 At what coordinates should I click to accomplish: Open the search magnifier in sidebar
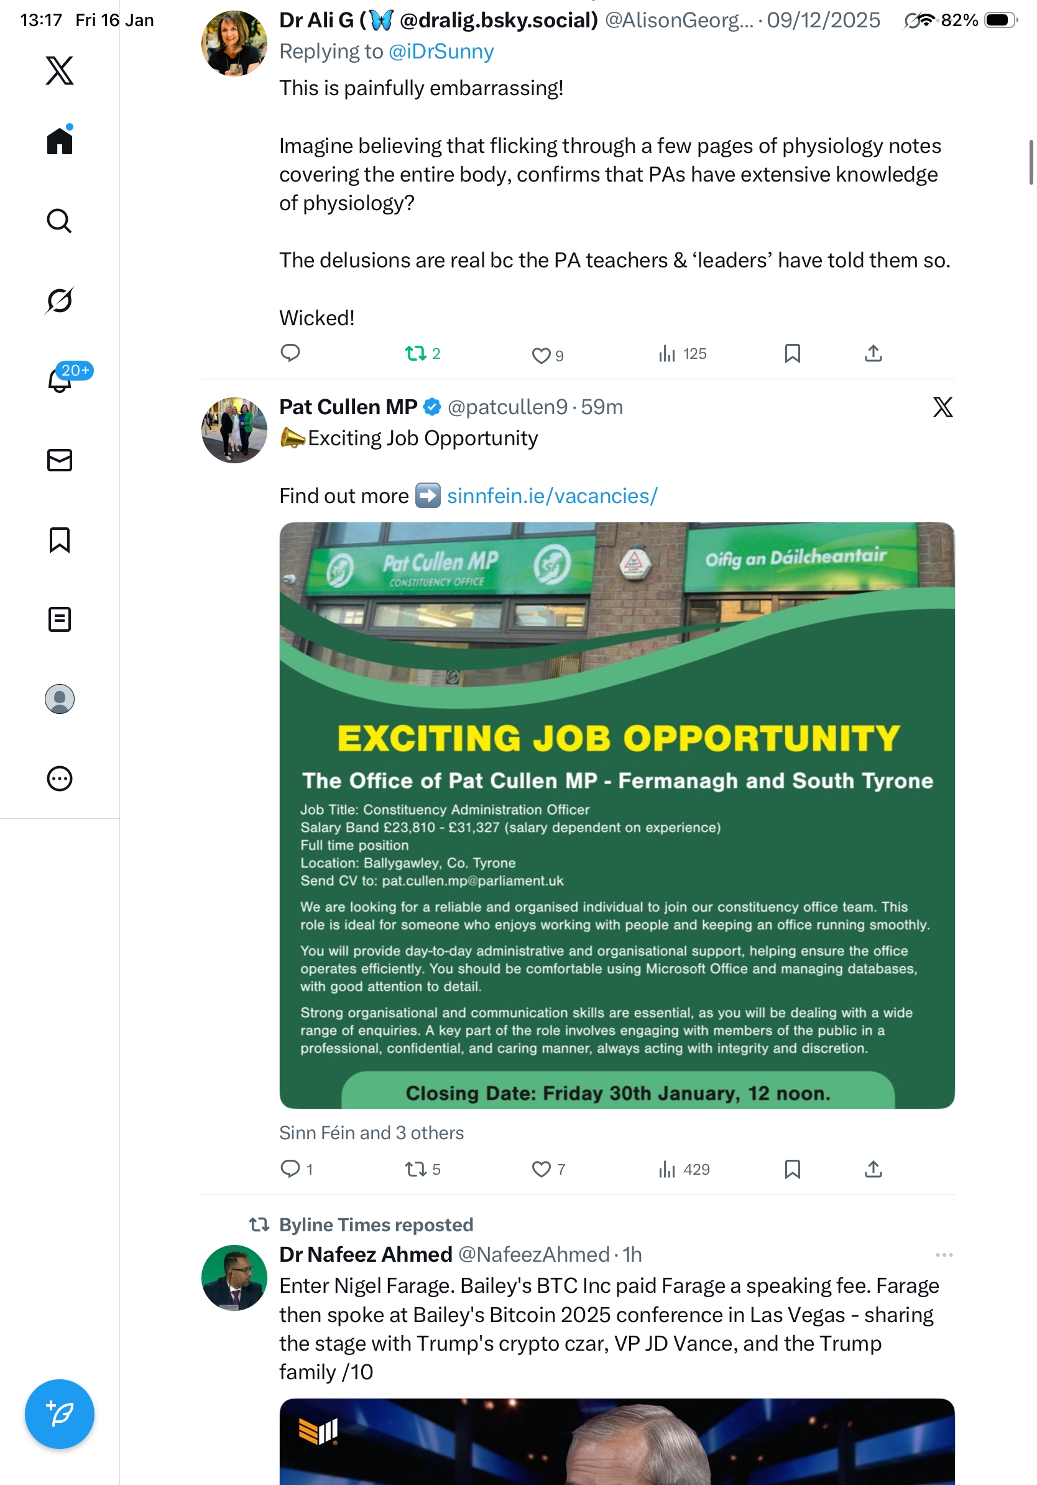pyautogui.click(x=60, y=221)
